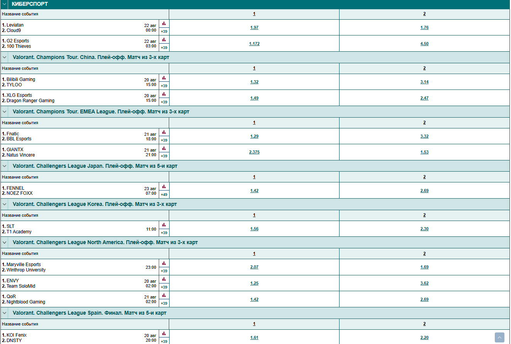
Task: Open Fnatic vs BBL Esports event
Action: point(17,137)
